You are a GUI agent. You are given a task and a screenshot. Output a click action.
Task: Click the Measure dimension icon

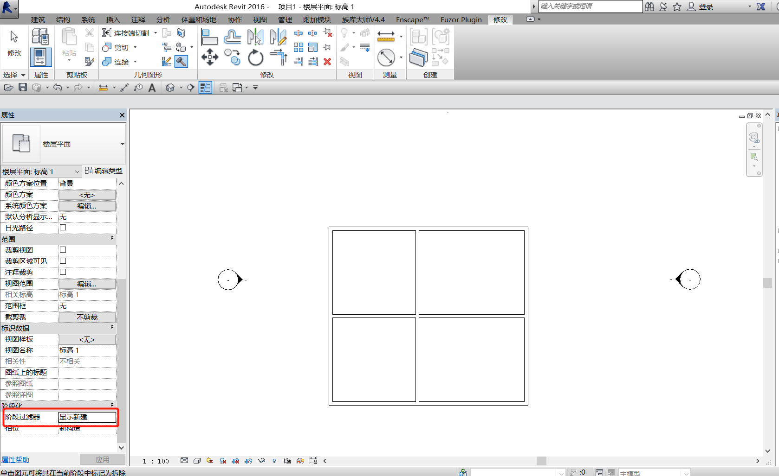click(x=386, y=36)
